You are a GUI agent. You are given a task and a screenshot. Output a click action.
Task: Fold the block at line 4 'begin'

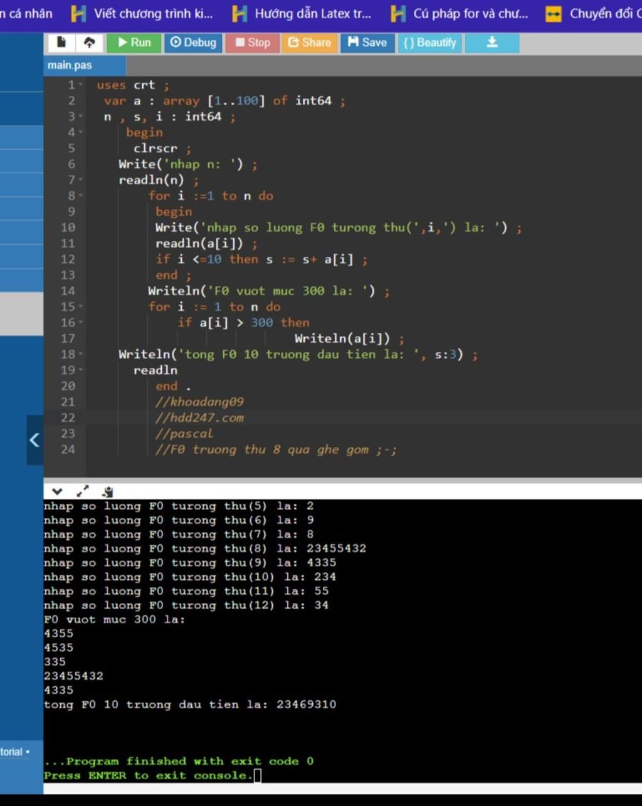point(80,132)
